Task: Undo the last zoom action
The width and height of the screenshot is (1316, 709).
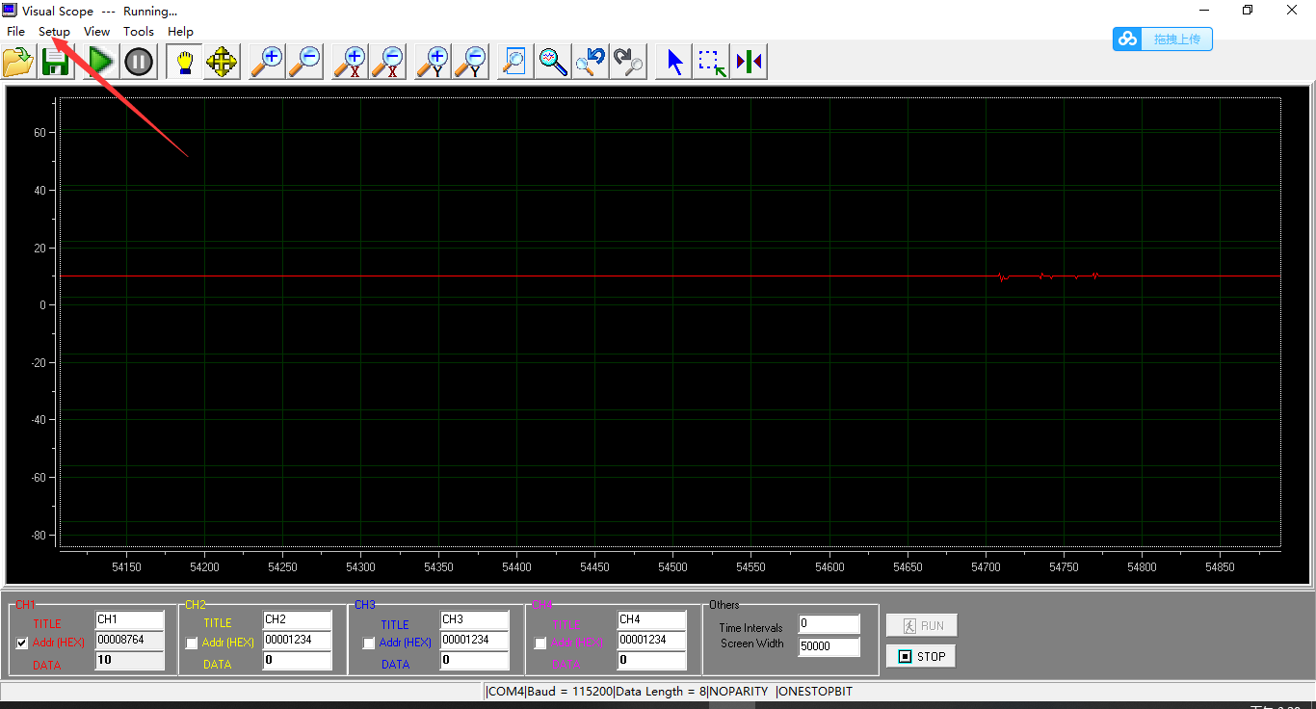Action: pyautogui.click(x=591, y=61)
